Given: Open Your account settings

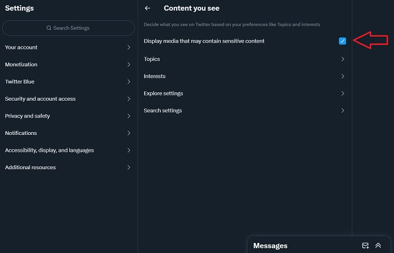Looking at the screenshot, I should [68, 47].
